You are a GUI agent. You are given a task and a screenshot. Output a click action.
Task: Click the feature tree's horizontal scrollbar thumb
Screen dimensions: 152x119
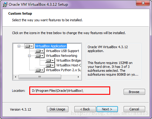(x=40, y=77)
